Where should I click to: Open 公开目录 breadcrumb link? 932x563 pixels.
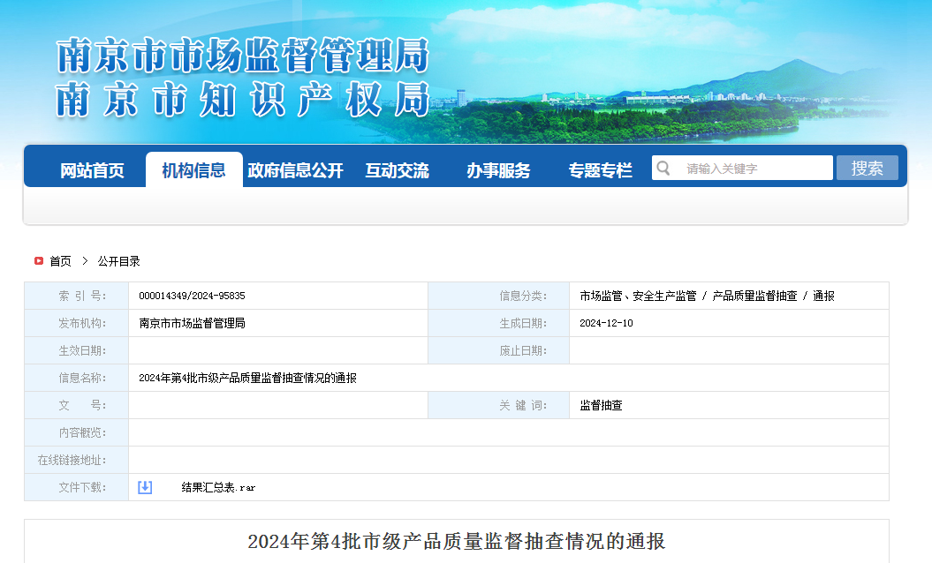119,261
